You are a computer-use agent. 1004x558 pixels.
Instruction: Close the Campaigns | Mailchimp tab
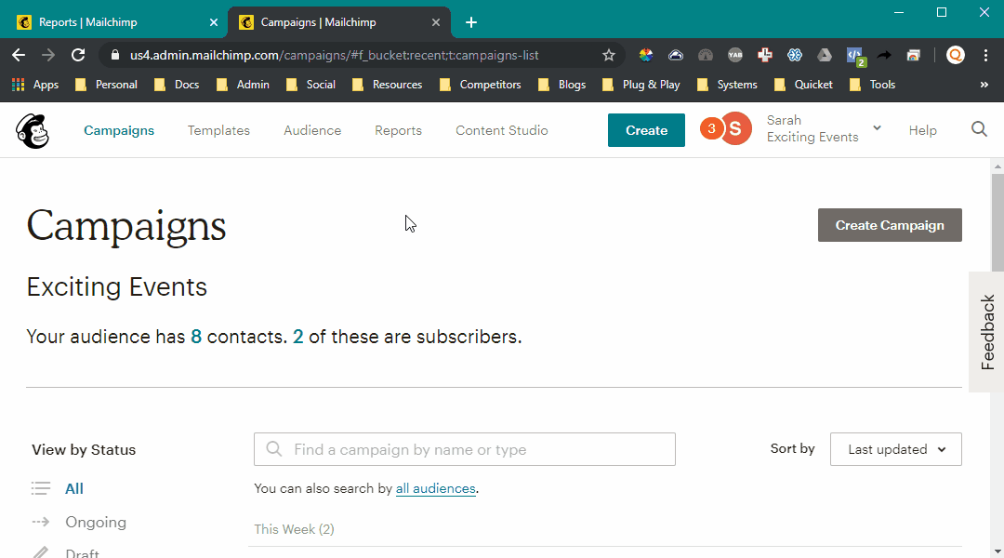point(436,22)
